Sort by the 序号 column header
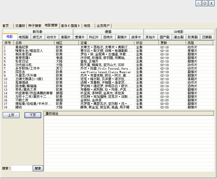This screenshot has height=179, width=217. click(8, 43)
